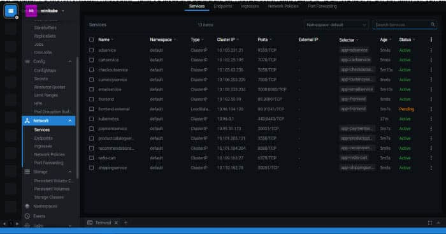Open the column options three-dot menu

tap(431, 40)
